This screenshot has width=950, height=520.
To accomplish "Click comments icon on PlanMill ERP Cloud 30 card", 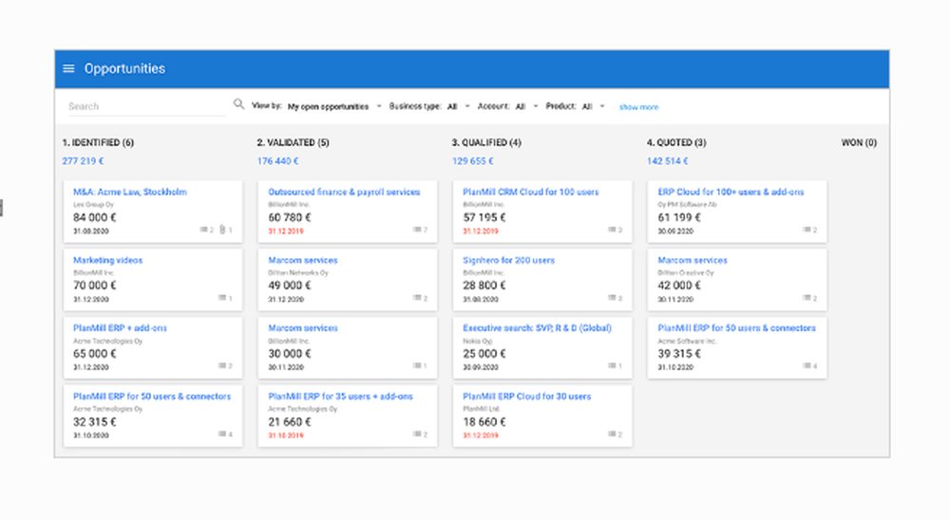I will pos(612,435).
